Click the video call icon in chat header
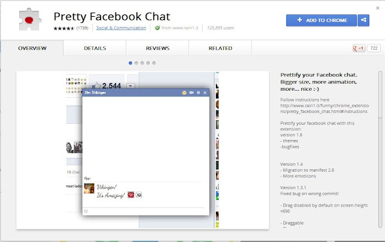The image size is (385, 242). 191,92
